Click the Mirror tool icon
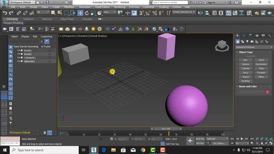 (x=200, y=13)
